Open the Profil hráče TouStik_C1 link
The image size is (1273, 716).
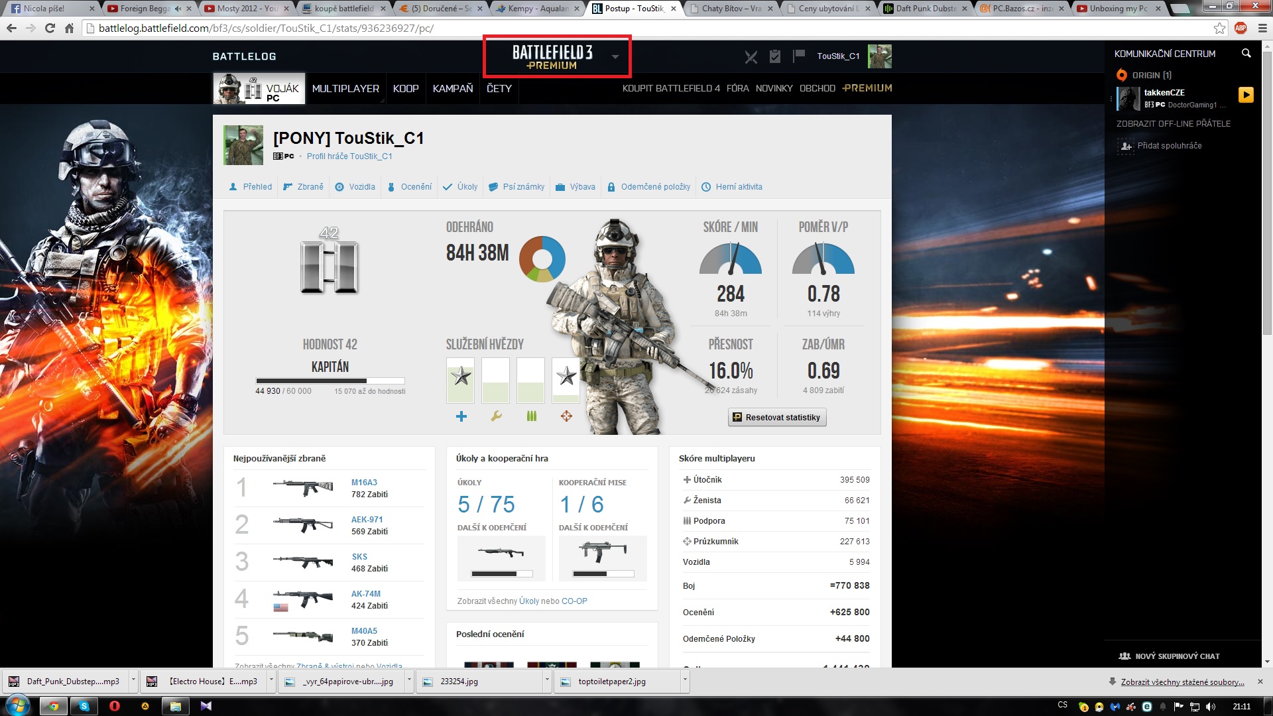click(x=349, y=156)
